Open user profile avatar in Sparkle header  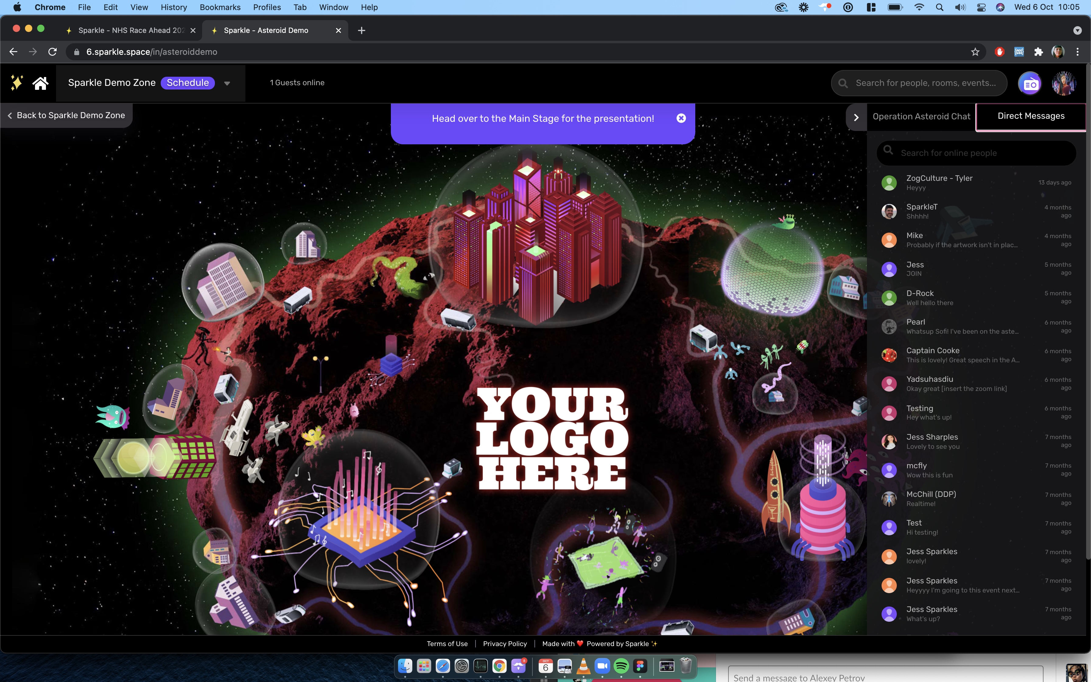1064,83
